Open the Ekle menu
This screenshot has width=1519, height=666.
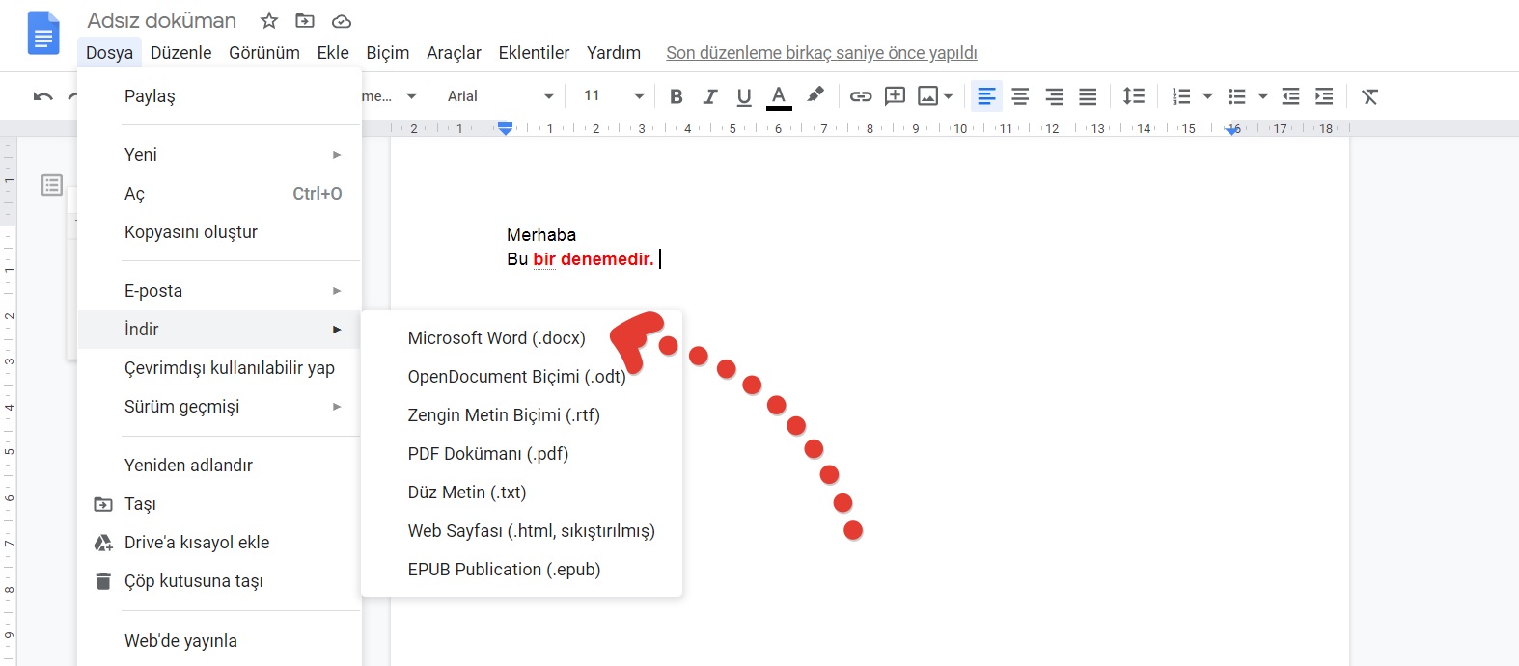click(333, 53)
